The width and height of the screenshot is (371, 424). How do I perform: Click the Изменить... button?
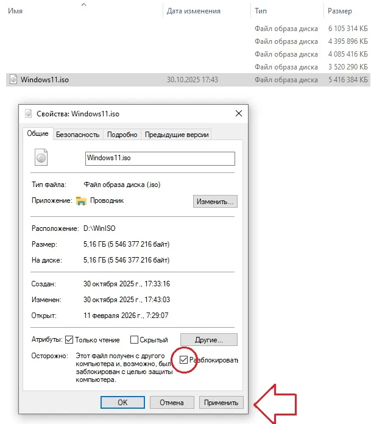(215, 202)
